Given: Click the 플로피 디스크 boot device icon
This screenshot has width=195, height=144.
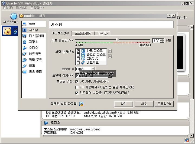Looking at the screenshot, I should (83, 54).
